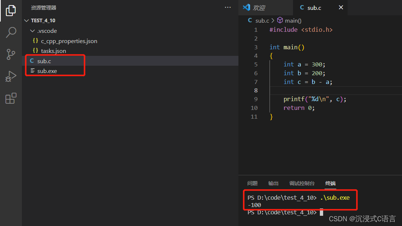Click the chevron separator after sub.c breadcrumb
This screenshot has width=402, height=226.
(x=273, y=20)
